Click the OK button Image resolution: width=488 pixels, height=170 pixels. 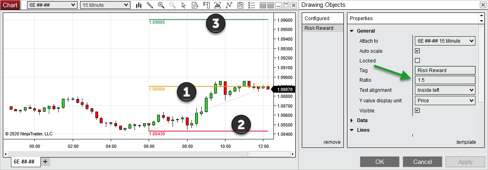pos(379,162)
